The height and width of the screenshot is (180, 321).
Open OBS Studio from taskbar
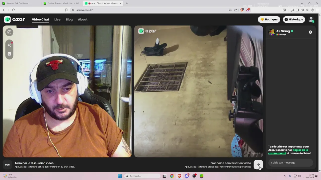coord(194,176)
